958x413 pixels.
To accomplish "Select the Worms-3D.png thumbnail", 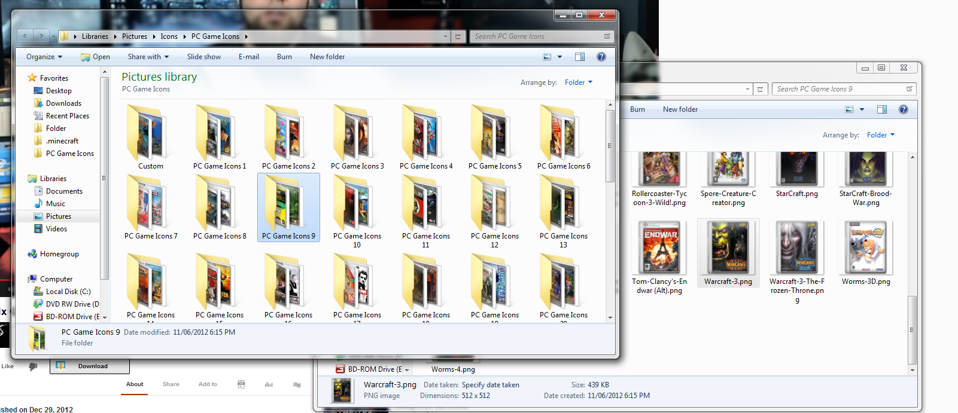I will pos(866,253).
